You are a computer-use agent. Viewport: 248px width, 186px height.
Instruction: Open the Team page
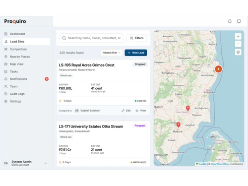(13, 86)
